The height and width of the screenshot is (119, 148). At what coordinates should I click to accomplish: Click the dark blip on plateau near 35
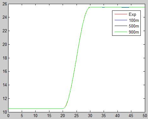(104, 7)
